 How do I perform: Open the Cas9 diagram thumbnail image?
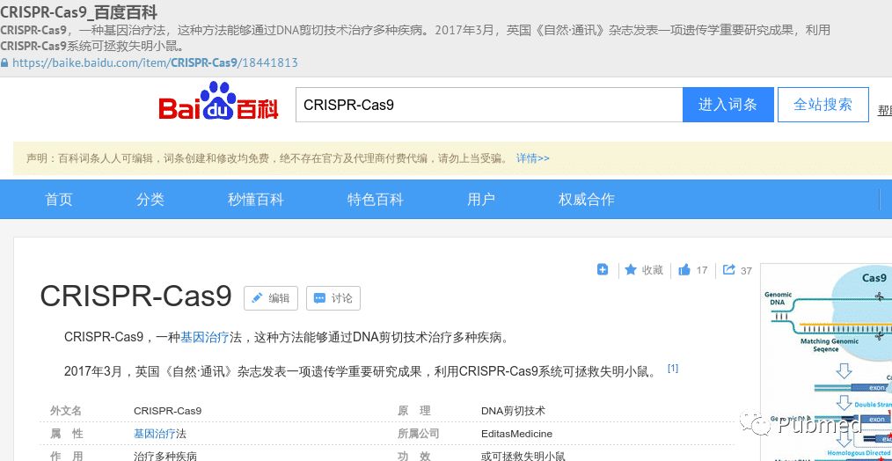[827, 362]
